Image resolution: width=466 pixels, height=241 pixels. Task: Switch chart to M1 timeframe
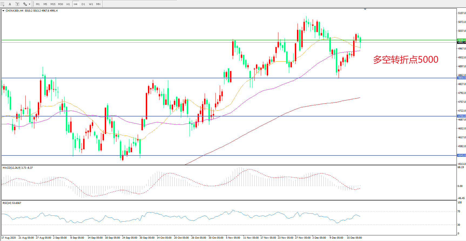coord(38,4)
